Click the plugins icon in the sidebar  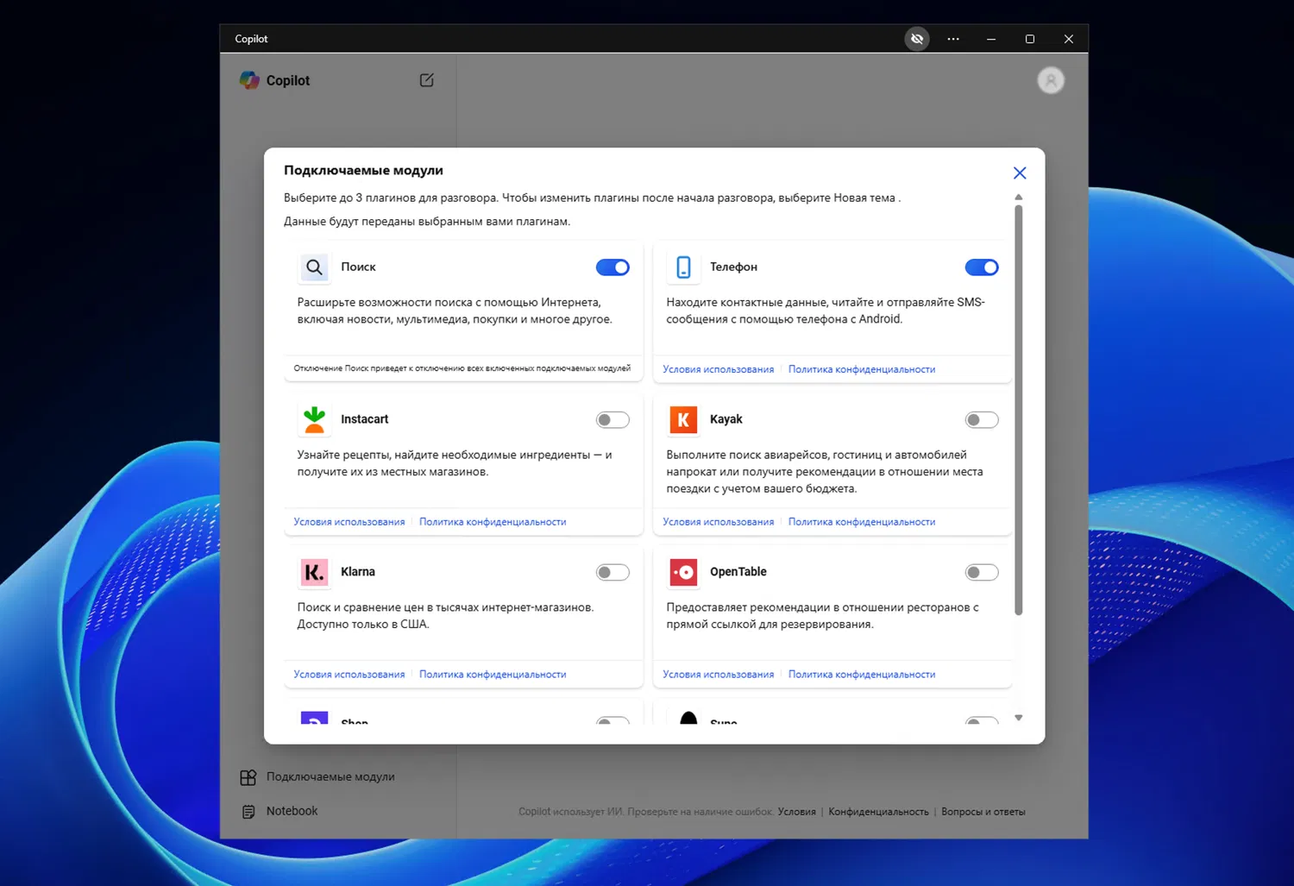pos(248,777)
